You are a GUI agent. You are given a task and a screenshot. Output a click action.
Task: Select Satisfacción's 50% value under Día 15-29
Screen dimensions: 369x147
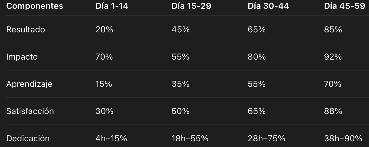pyautogui.click(x=181, y=111)
